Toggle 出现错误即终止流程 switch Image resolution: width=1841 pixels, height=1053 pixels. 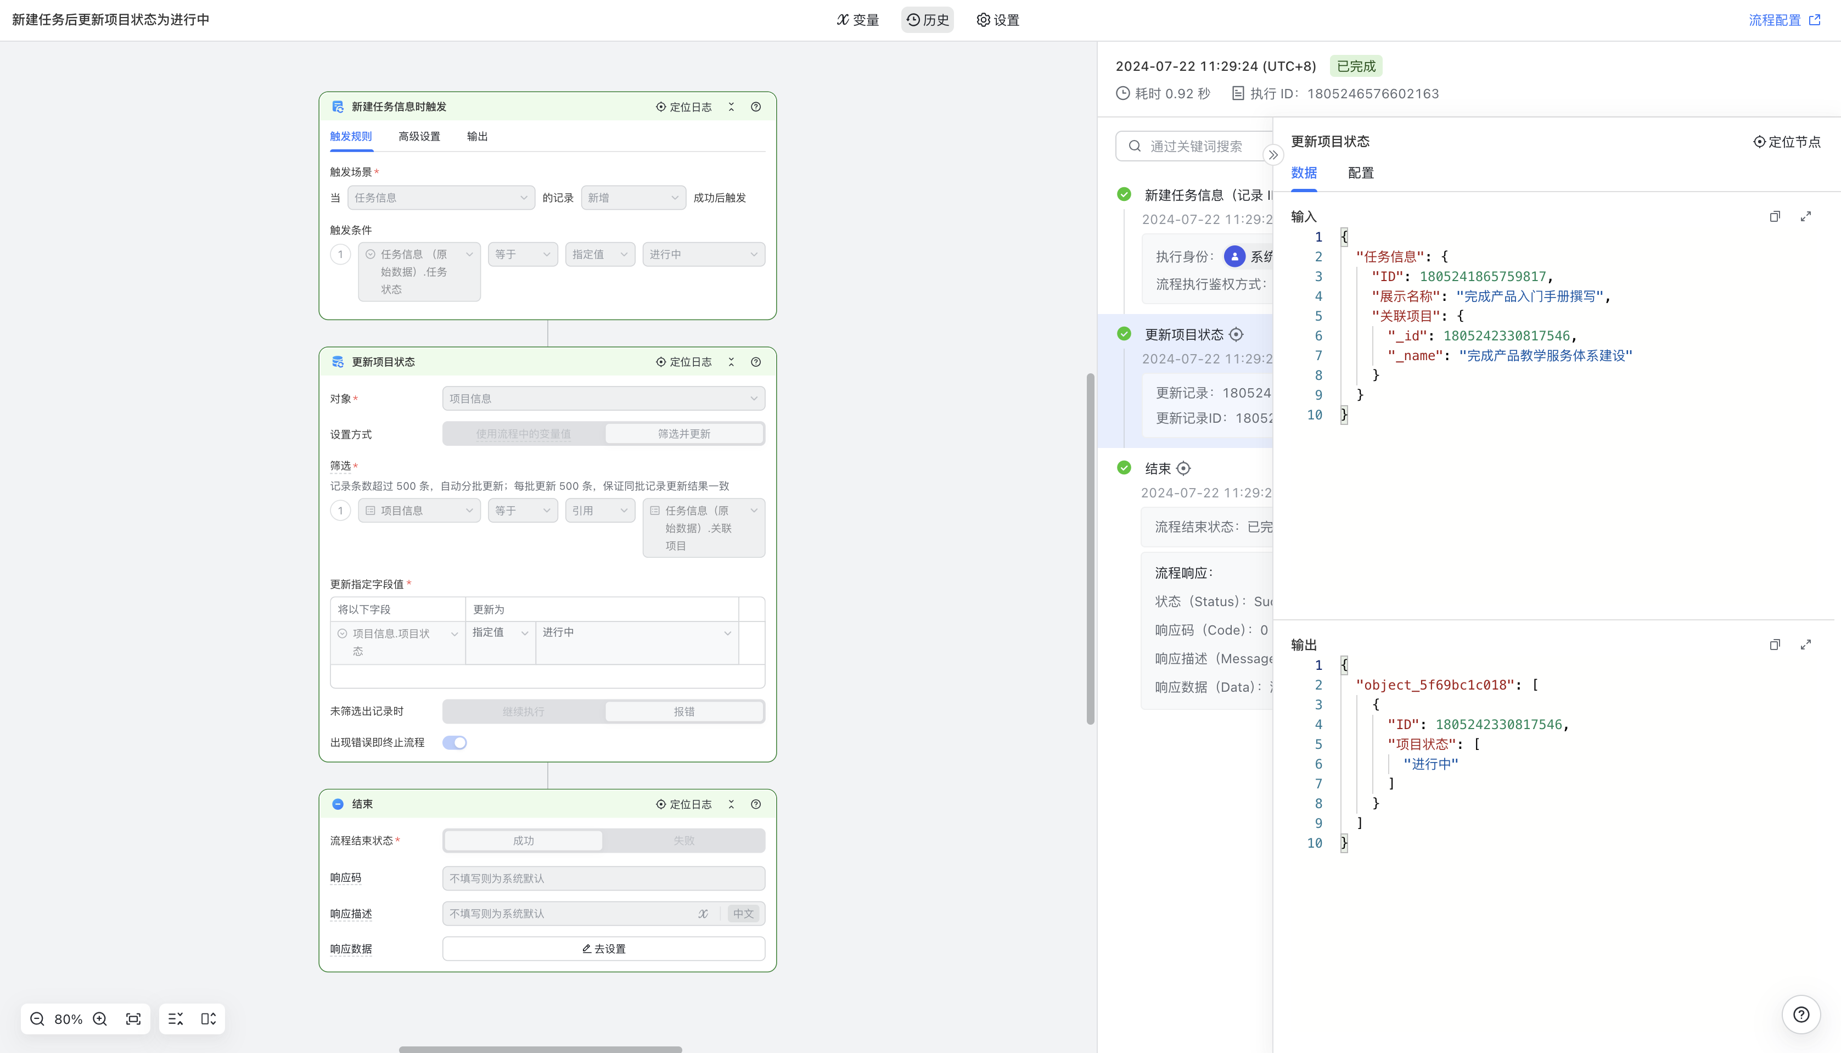(455, 743)
